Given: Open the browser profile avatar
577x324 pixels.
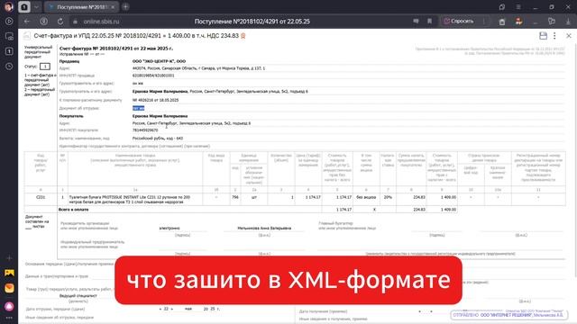Looking at the screenshot, I should pos(8,6).
